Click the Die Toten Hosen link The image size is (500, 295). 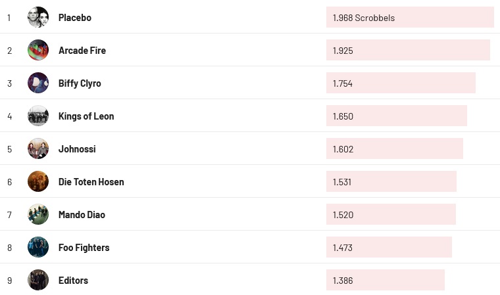(91, 182)
